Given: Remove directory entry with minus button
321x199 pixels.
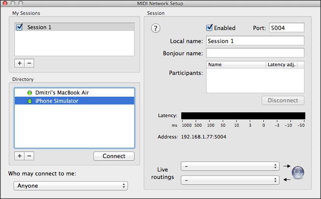Looking at the screenshot, I should tap(29, 156).
